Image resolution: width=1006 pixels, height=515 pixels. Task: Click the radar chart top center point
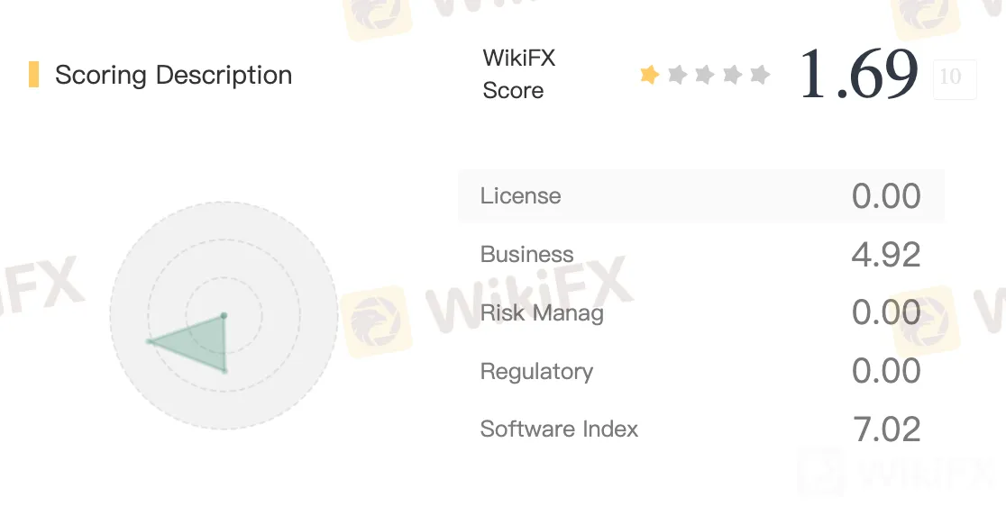[224, 315]
